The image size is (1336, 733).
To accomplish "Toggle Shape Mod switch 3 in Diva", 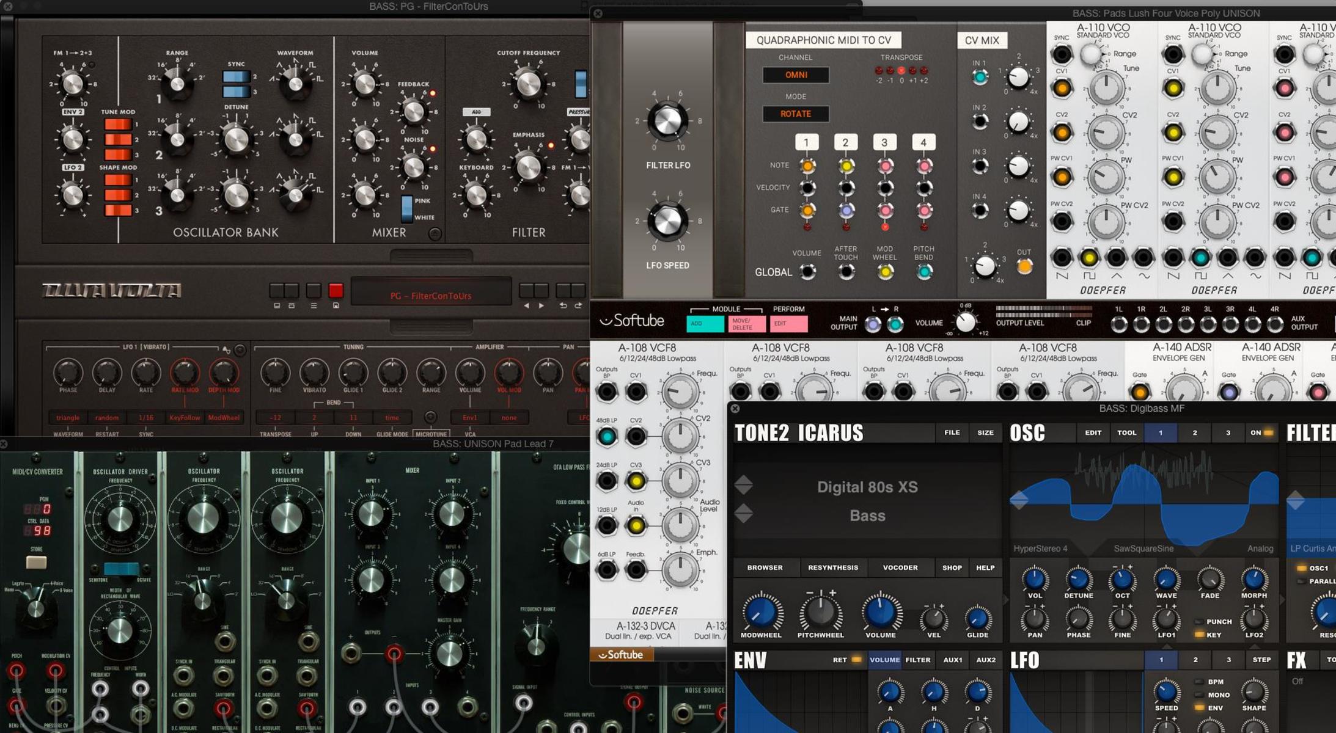I will tap(118, 211).
